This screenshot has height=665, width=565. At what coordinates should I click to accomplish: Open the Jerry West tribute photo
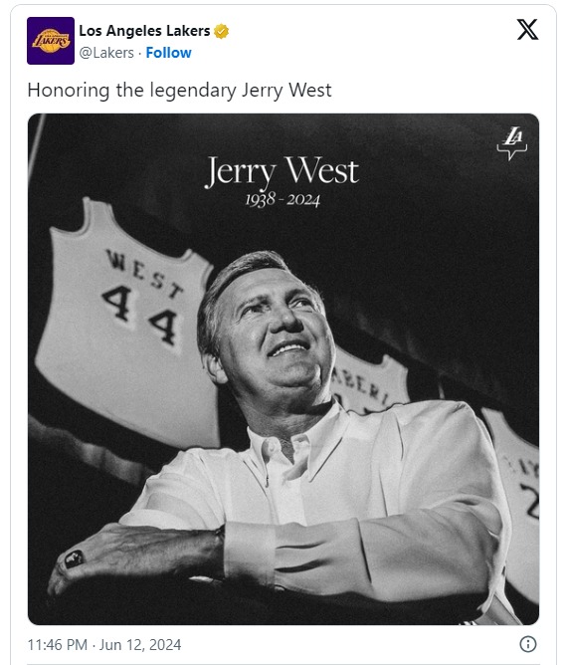pyautogui.click(x=283, y=369)
